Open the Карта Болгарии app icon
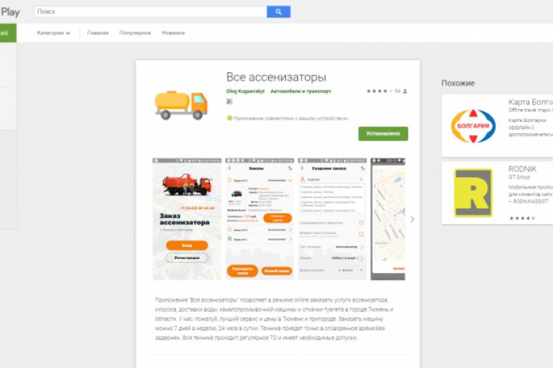 [473, 126]
